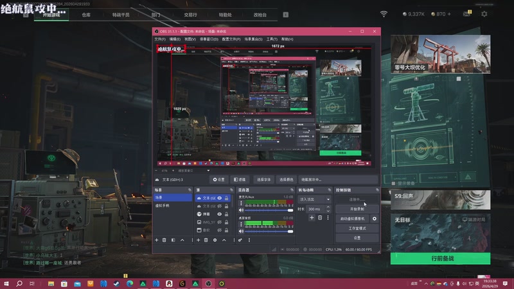Viewport: 514px width, 289px height.
Task: Enable 工作室模式 in controls
Action: click(x=357, y=229)
